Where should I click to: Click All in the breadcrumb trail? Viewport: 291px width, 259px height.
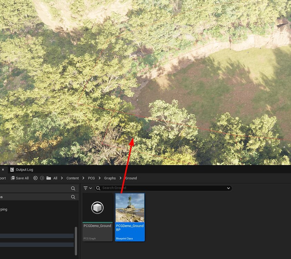[55, 178]
